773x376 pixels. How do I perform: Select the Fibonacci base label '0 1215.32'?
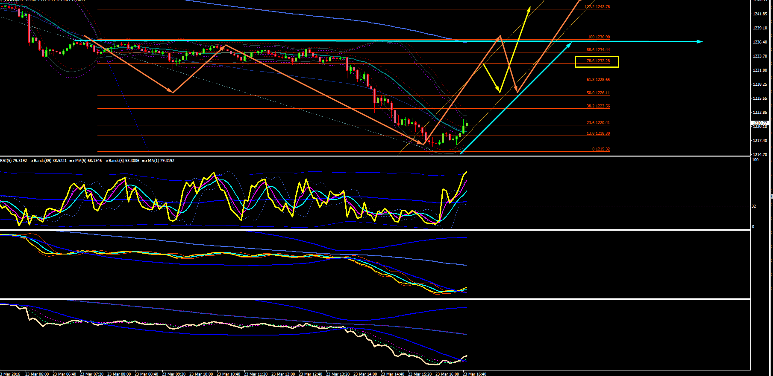(x=601, y=149)
